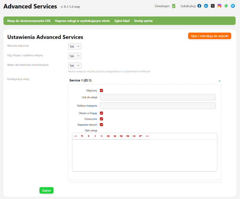Toggle the Separator danych checkbox
Viewport: 240px width, 199px height.
click(x=101, y=124)
